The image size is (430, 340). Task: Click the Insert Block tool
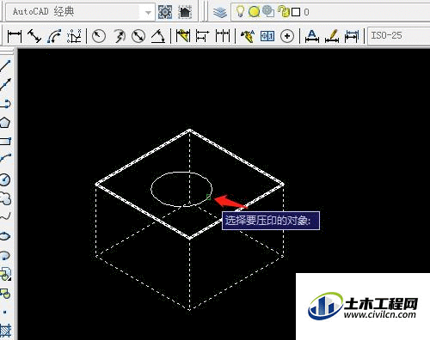point(6,274)
